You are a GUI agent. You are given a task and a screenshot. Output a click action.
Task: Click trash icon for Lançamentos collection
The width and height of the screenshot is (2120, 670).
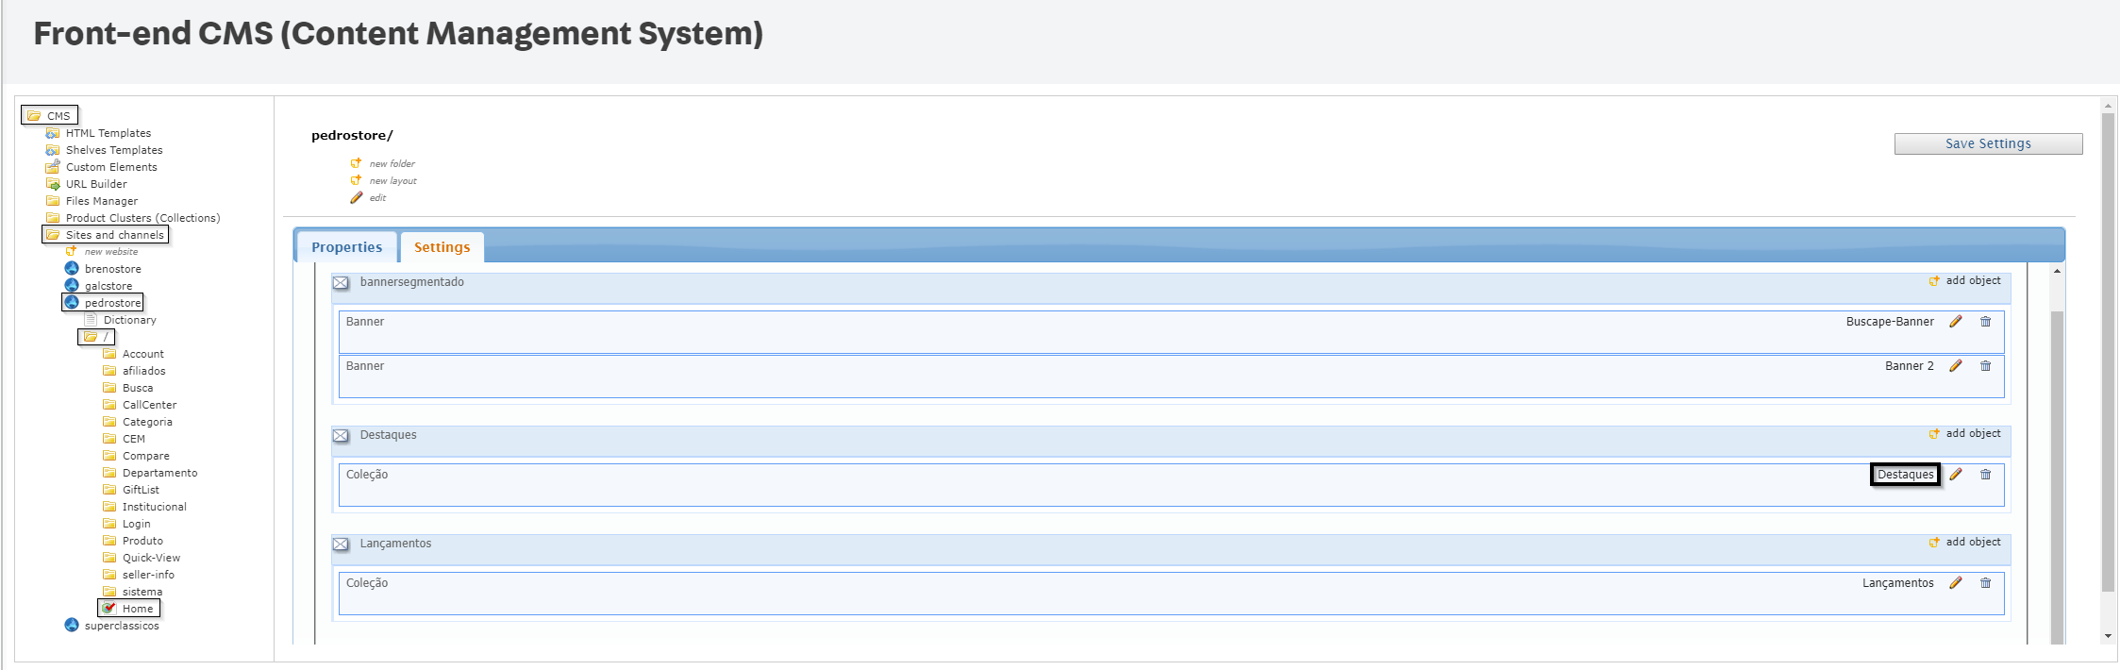coord(1985,583)
